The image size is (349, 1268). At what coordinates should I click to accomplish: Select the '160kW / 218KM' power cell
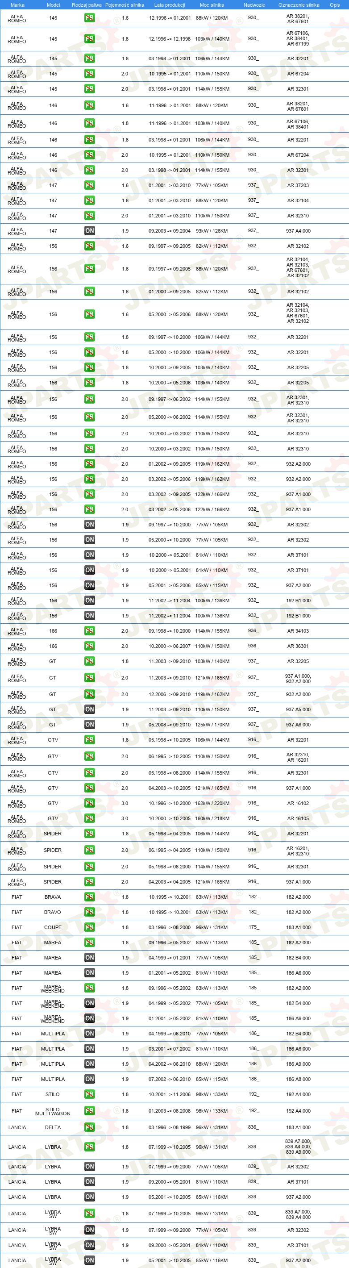[212, 818]
